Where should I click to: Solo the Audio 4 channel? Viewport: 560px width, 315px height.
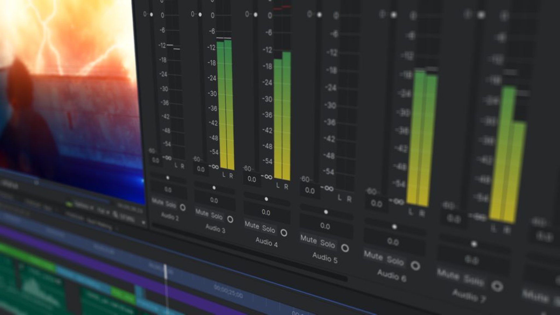tap(269, 229)
